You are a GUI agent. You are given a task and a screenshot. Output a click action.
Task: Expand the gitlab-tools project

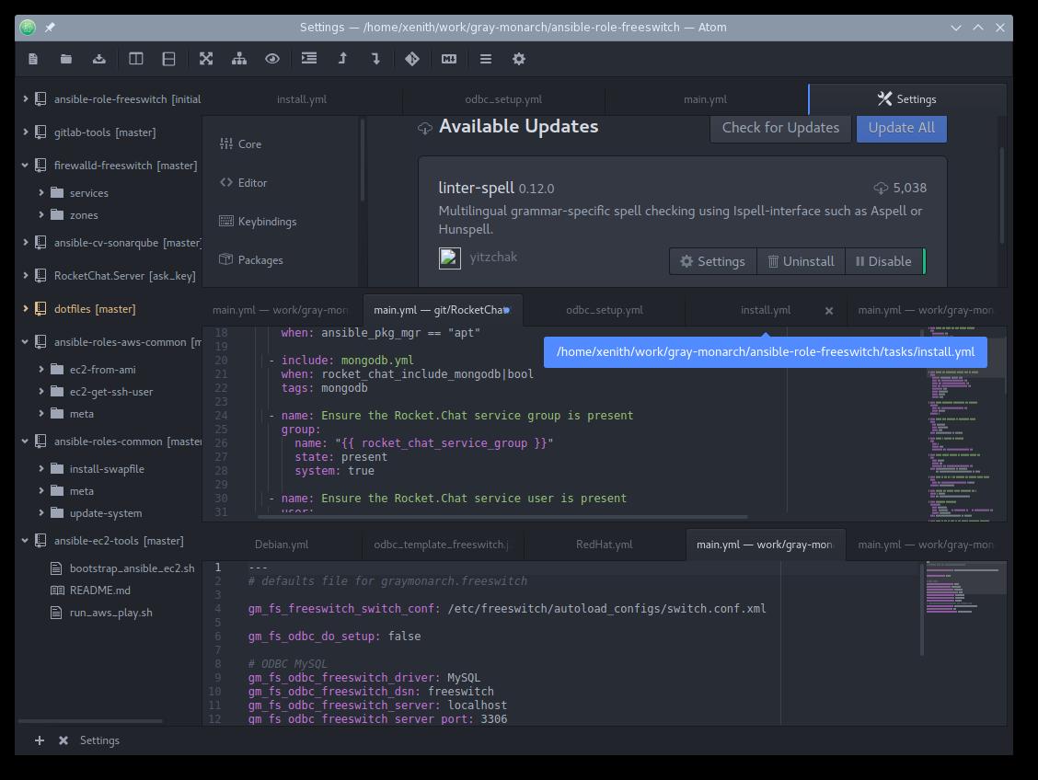pyautogui.click(x=25, y=132)
